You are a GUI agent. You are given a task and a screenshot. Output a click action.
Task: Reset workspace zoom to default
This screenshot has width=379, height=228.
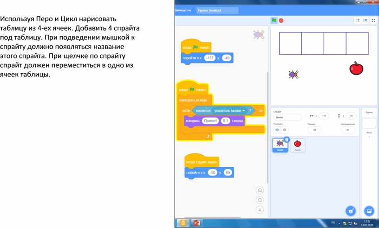pos(260,209)
